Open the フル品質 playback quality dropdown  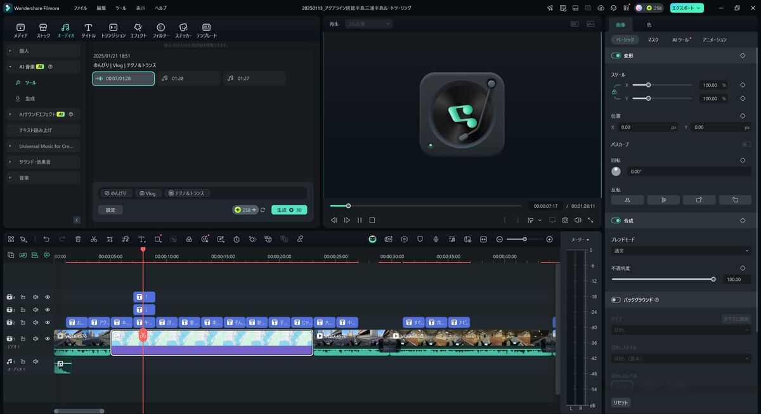click(x=368, y=23)
